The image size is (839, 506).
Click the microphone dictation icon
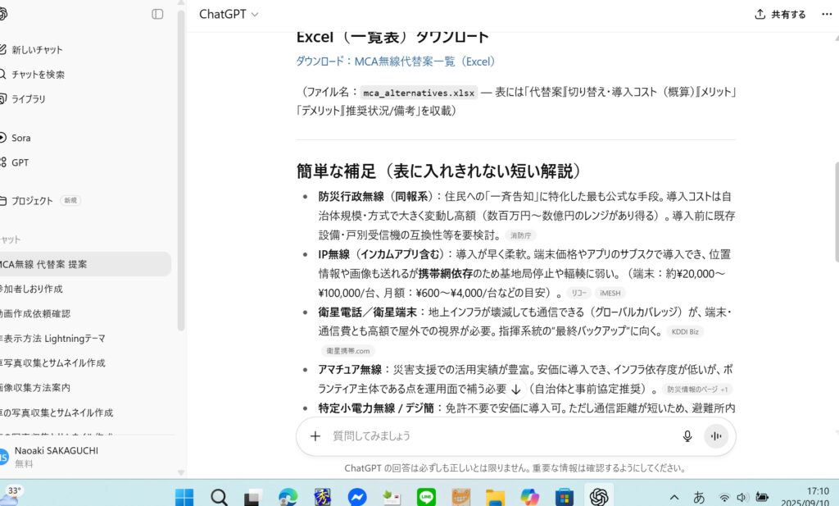(687, 436)
